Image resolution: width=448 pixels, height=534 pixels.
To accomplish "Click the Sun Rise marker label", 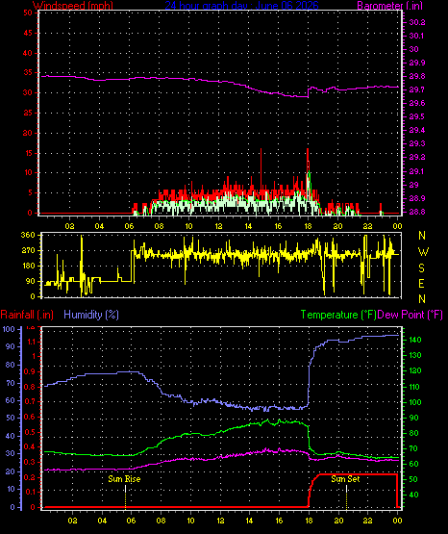I will [124, 479].
